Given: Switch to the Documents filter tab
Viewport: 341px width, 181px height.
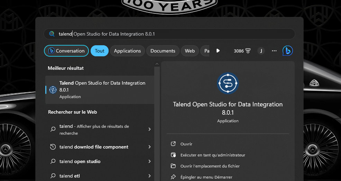Looking at the screenshot, I should pyautogui.click(x=163, y=51).
